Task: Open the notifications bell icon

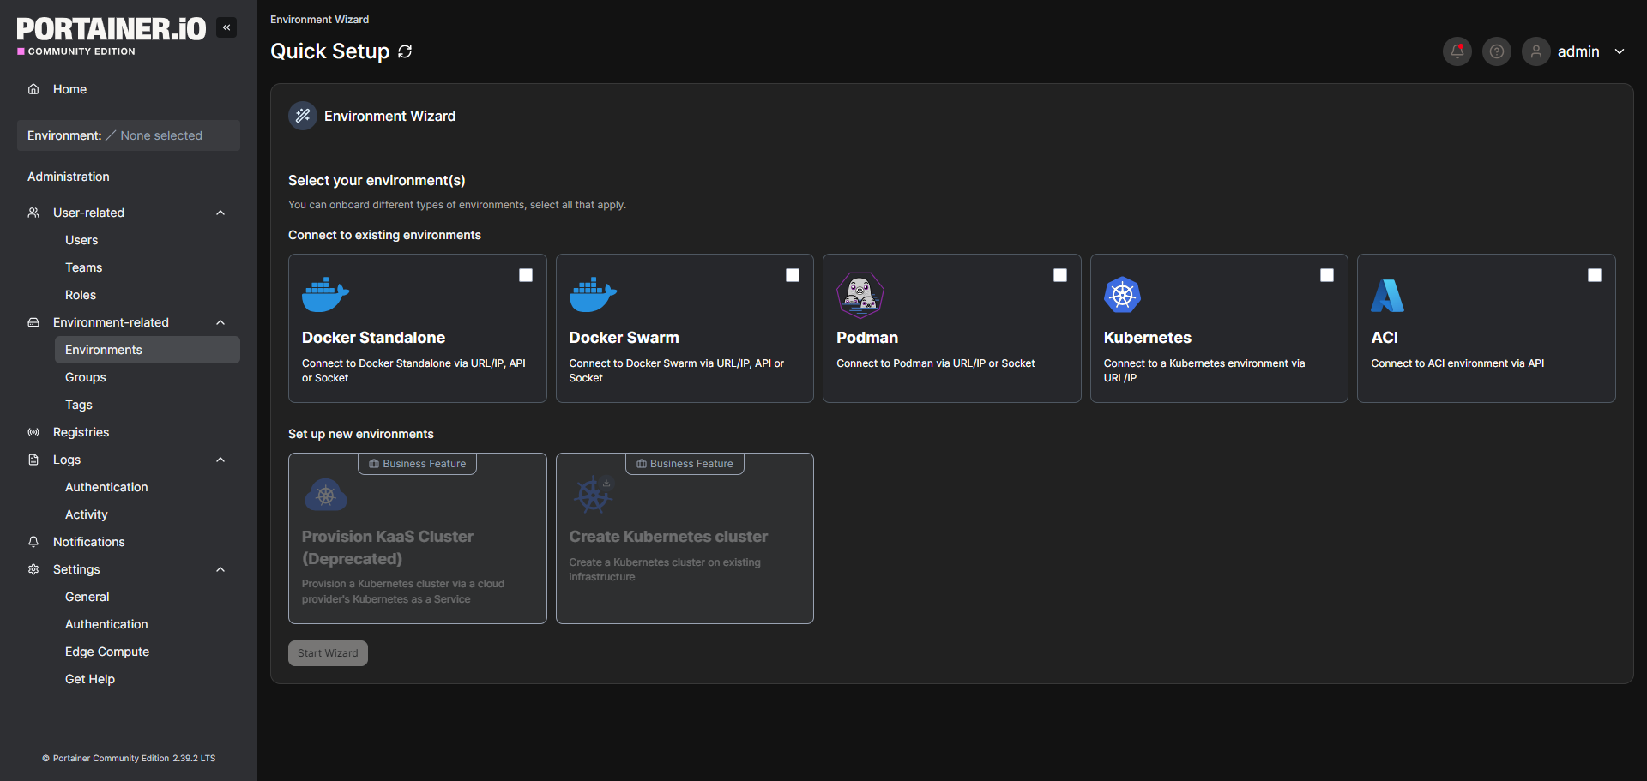Action: (x=1457, y=51)
